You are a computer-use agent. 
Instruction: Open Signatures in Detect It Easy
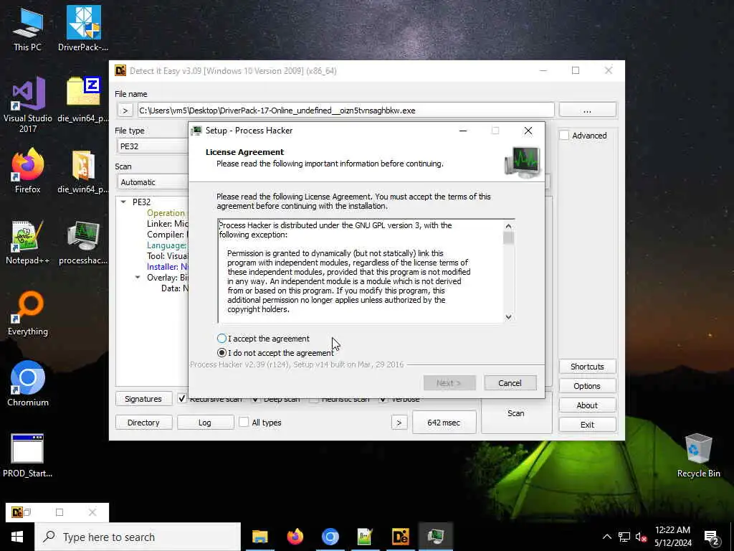click(x=143, y=399)
